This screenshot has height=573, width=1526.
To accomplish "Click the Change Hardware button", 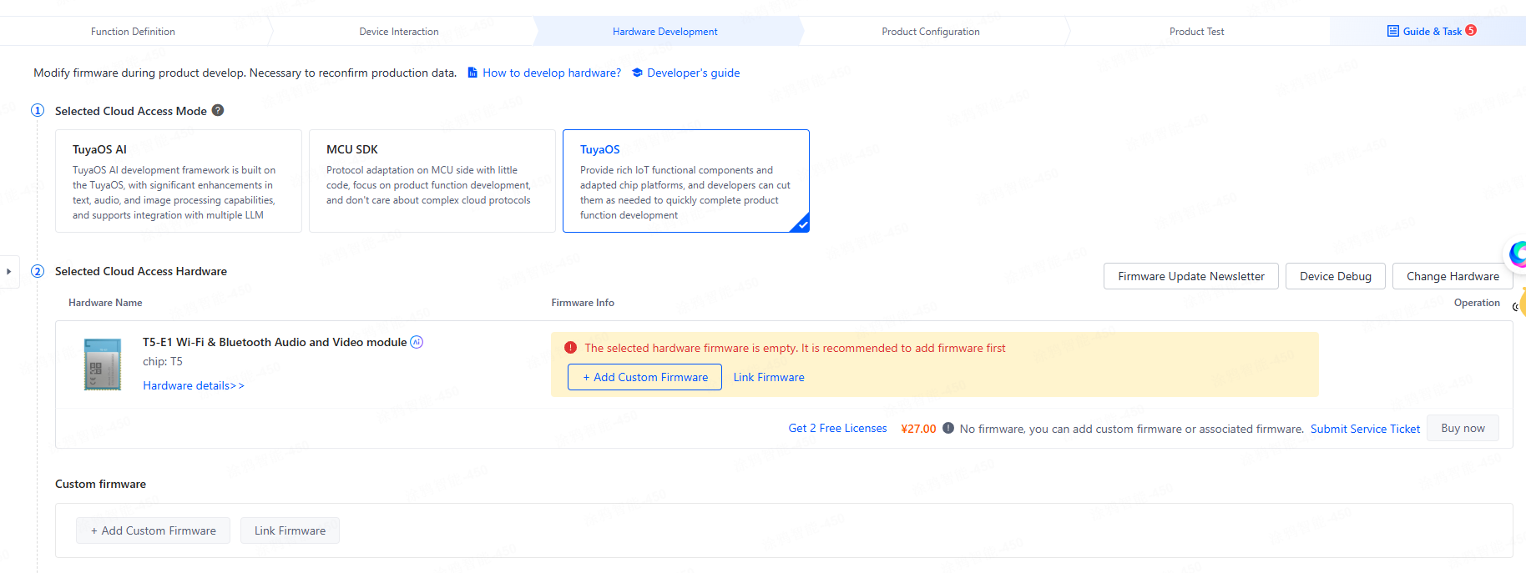I will [1453, 276].
